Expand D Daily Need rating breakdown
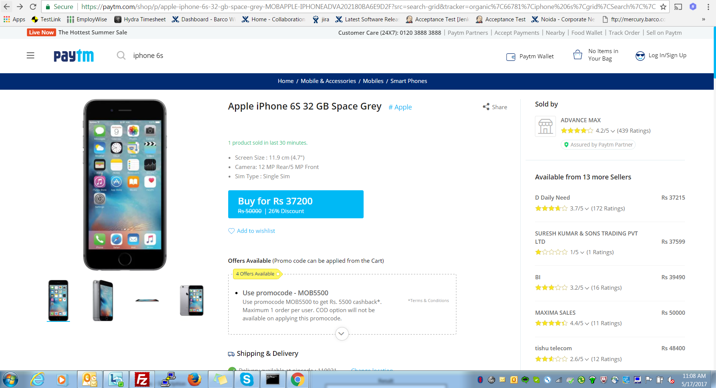Image resolution: width=716 pixels, height=388 pixels. pyautogui.click(x=587, y=209)
